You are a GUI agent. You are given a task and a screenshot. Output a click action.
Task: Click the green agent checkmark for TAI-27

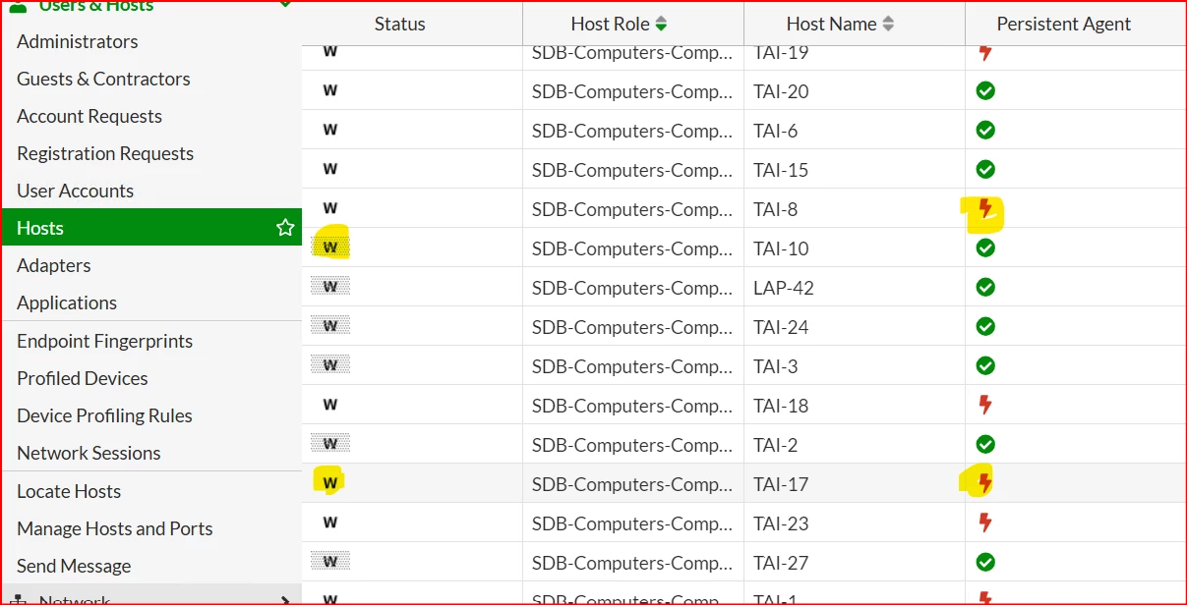(x=985, y=562)
